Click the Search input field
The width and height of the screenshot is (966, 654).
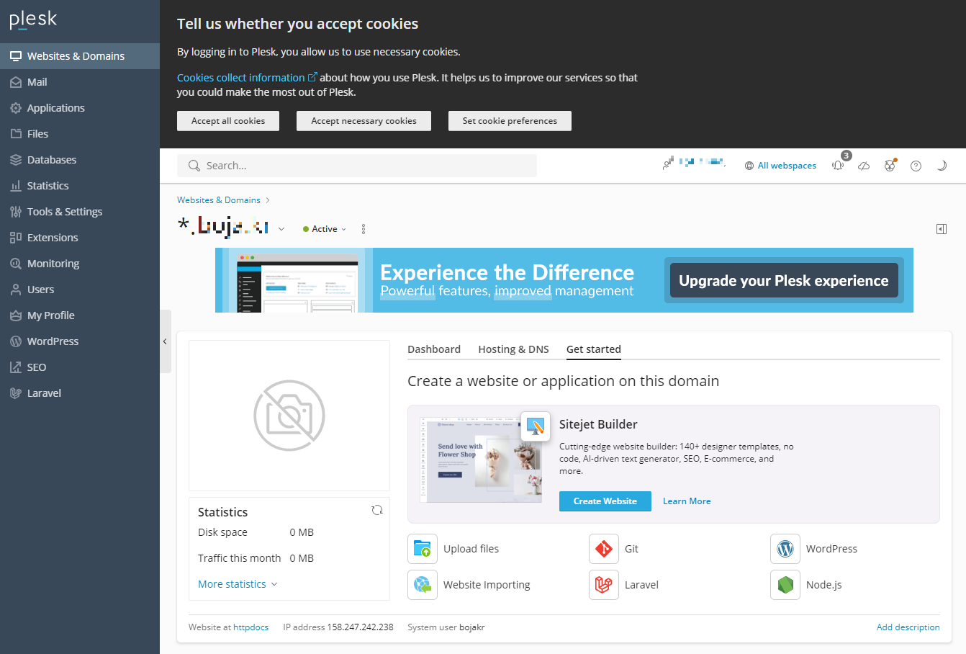[357, 166]
